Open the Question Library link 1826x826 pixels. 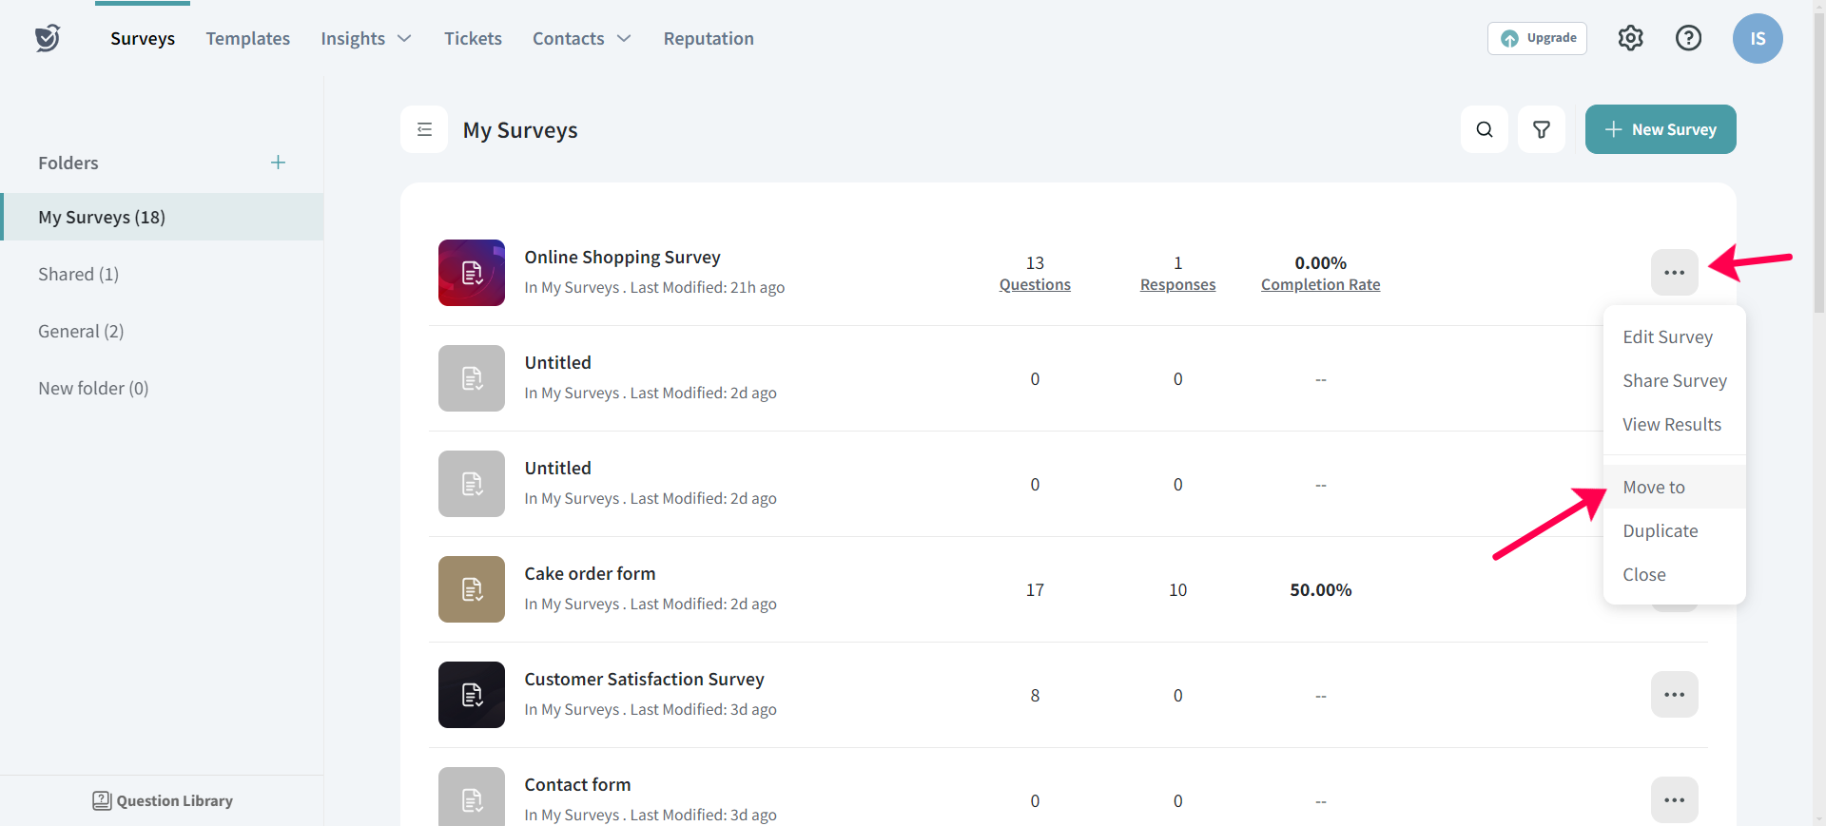[163, 801]
